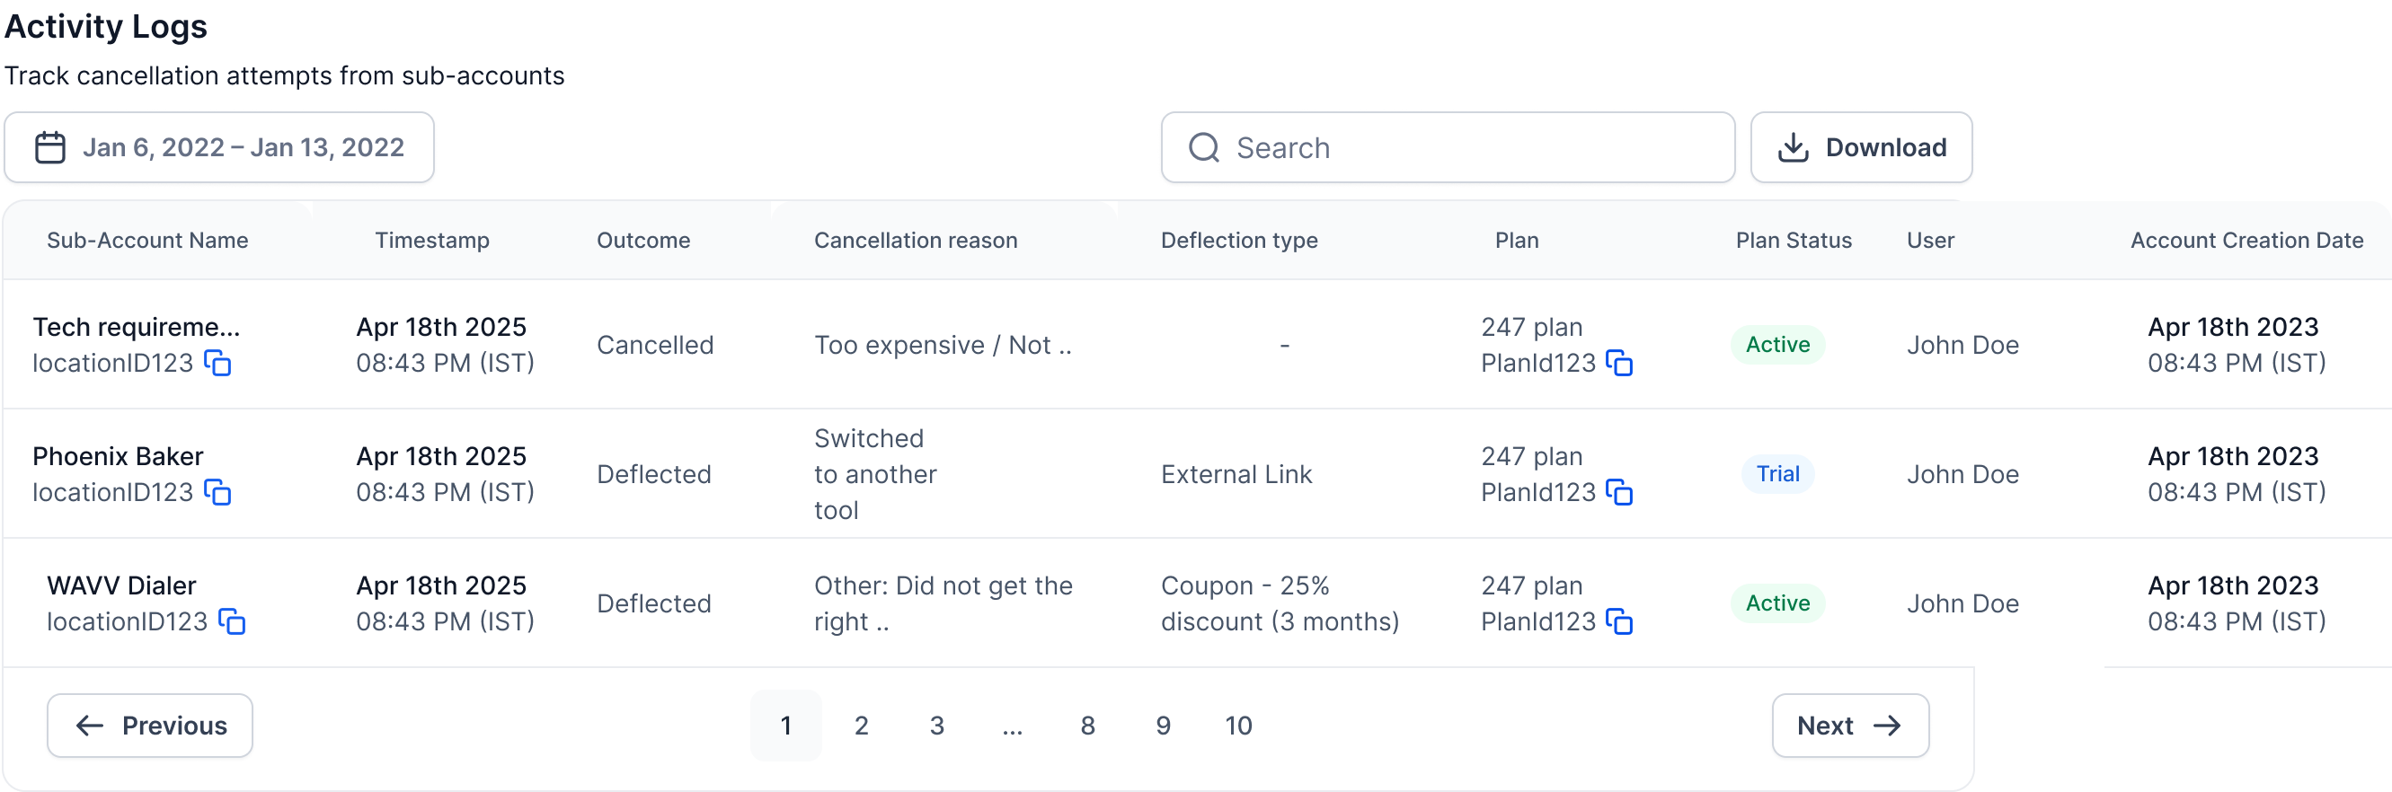
Task: Click the External Link deflection type
Action: coord(1236,474)
